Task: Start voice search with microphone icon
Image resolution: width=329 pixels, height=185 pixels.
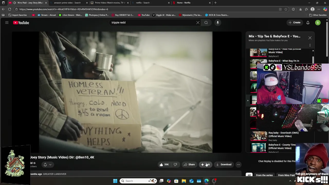Action: coord(218,23)
